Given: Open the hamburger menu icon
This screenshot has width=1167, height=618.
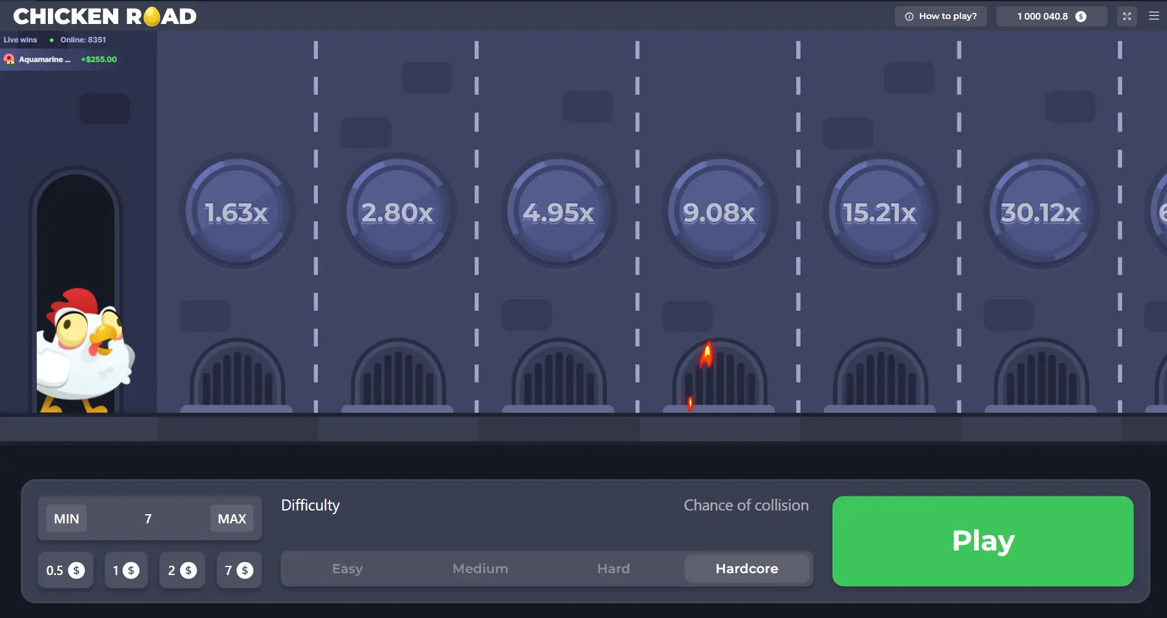Looking at the screenshot, I should pyautogui.click(x=1153, y=16).
